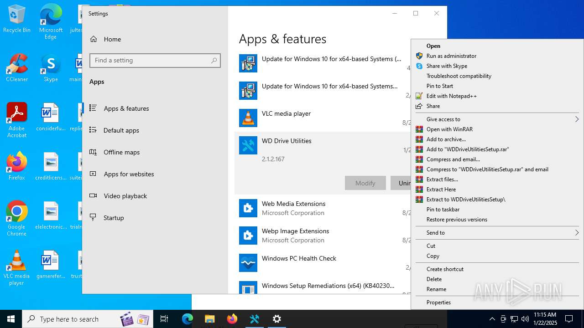Image resolution: width=584 pixels, height=328 pixels.
Task: Select Rename in the context menu
Action: (x=497, y=289)
